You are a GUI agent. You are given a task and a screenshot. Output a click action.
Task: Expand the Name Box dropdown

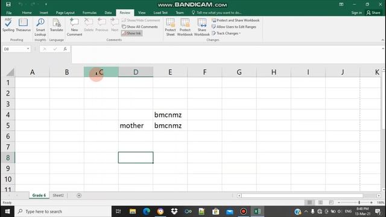pyautogui.click(x=28, y=49)
